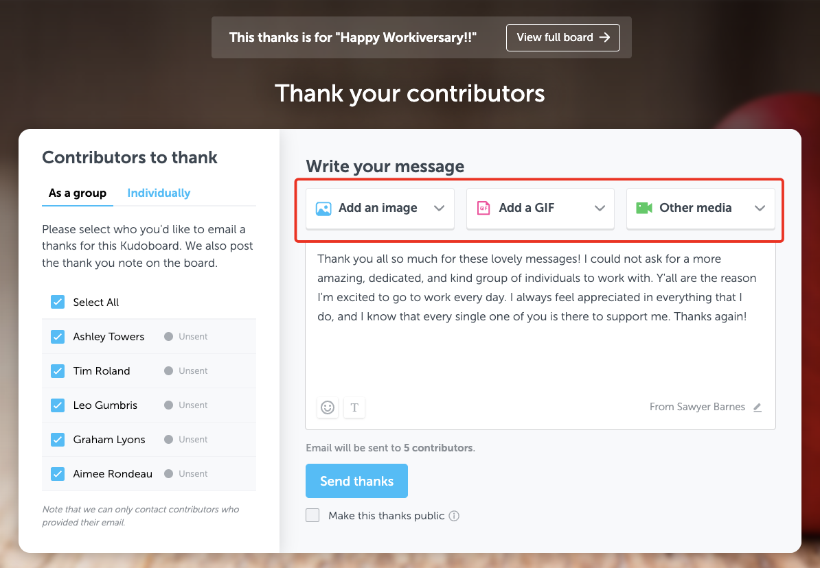Toggle the Tim Roland checkbox
The image size is (820, 568).
58,371
